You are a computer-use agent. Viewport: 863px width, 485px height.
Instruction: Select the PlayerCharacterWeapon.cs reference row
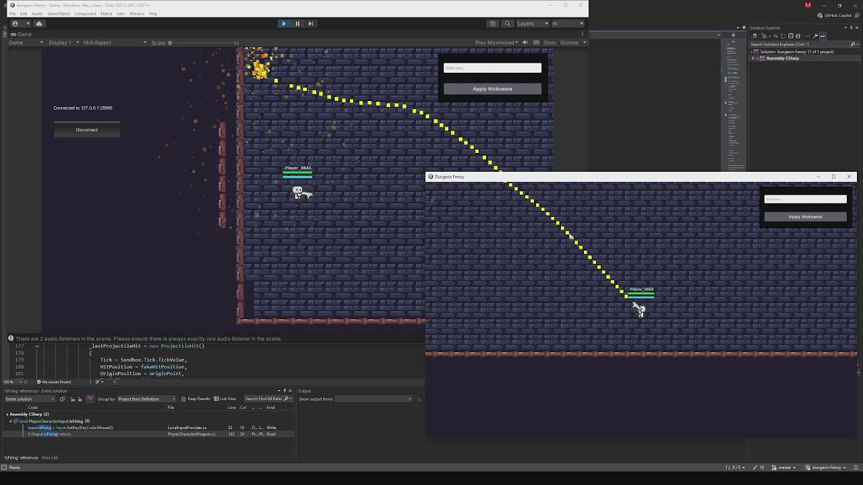[148, 434]
